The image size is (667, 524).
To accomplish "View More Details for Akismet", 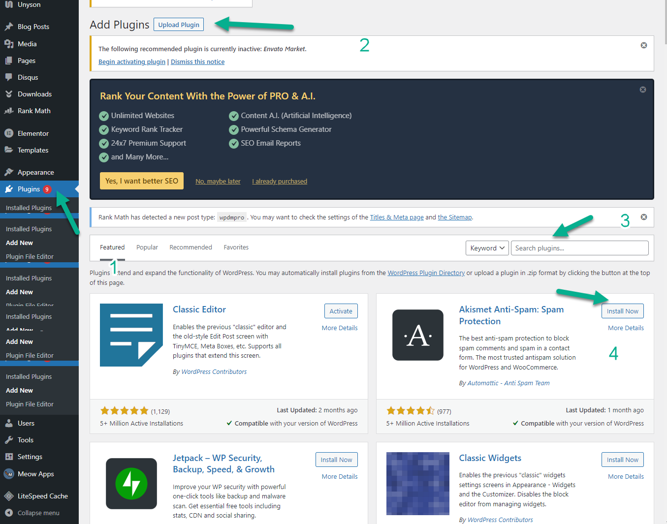I will pyautogui.click(x=626, y=328).
